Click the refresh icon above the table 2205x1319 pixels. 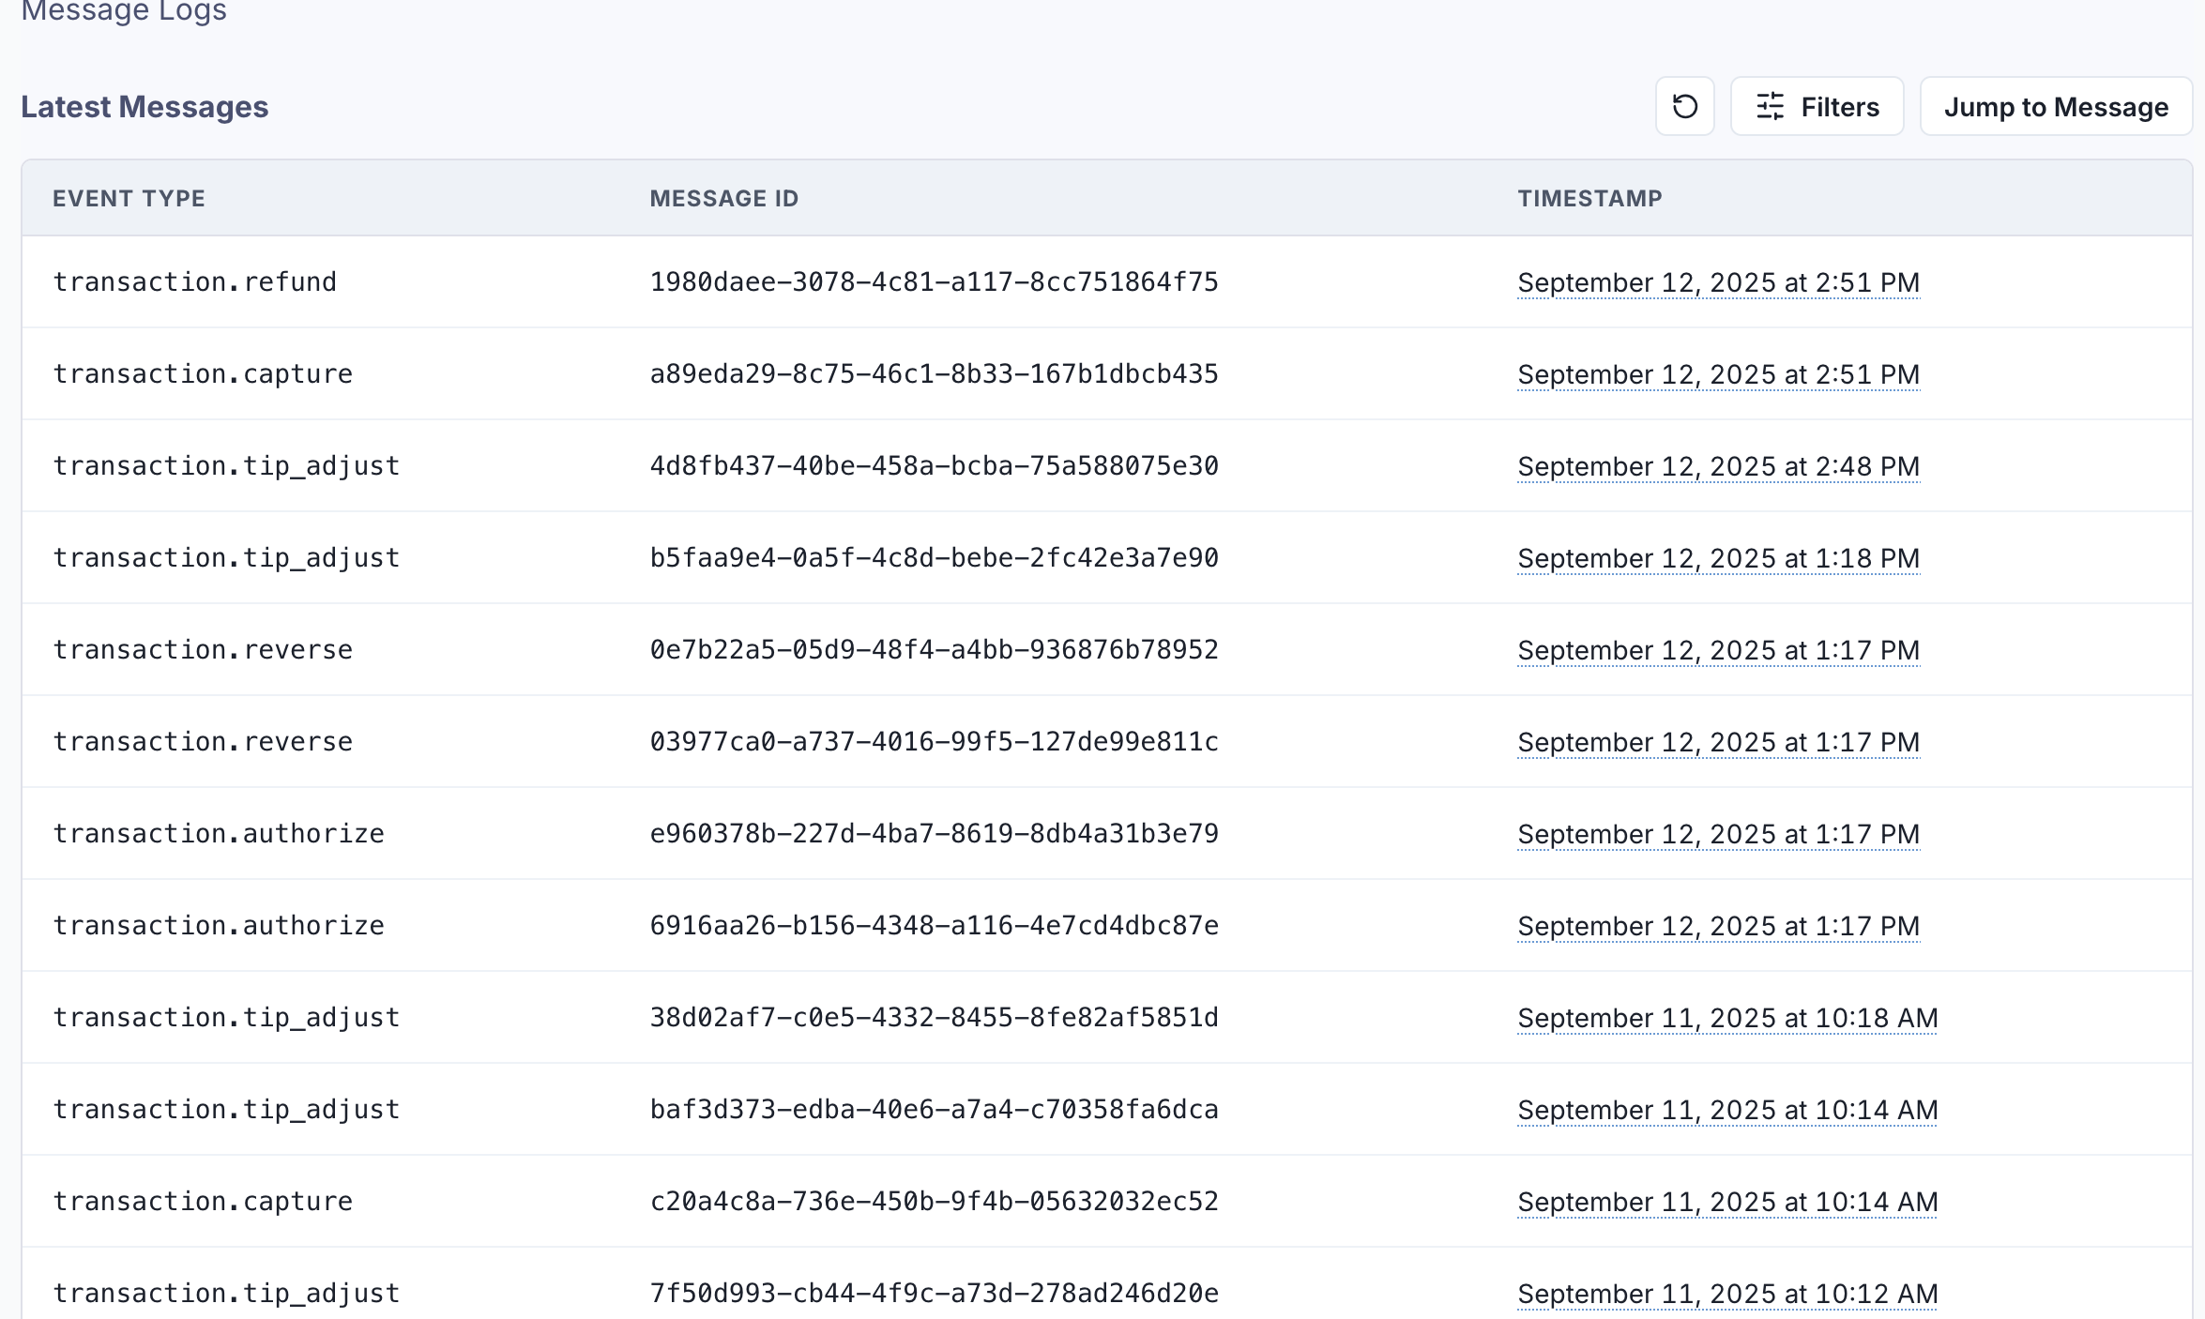(x=1684, y=106)
